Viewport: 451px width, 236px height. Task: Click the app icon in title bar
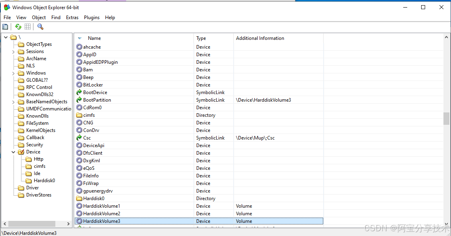[7, 7]
